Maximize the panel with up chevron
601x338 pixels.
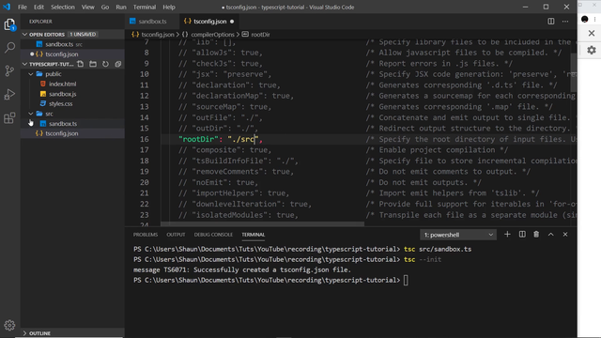click(551, 234)
